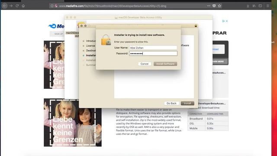Click the Liebe kennt keine Grenzen ad

point(73,122)
